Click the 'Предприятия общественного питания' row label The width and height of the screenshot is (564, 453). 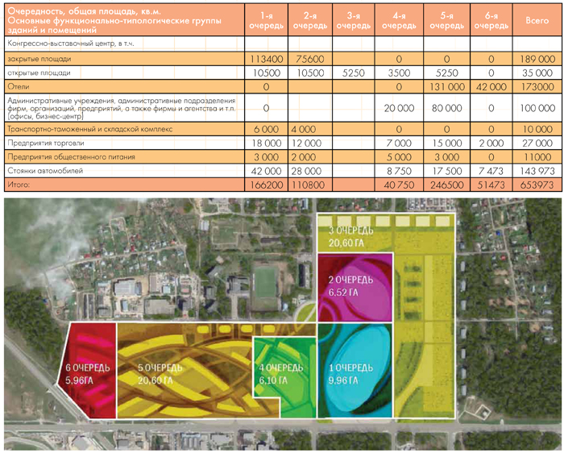click(71, 156)
